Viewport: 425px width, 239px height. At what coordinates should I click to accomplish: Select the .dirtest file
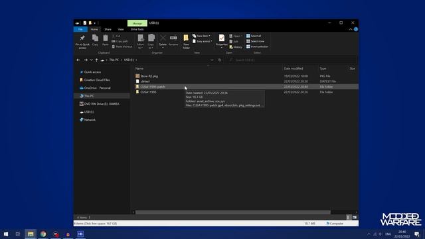[145, 81]
